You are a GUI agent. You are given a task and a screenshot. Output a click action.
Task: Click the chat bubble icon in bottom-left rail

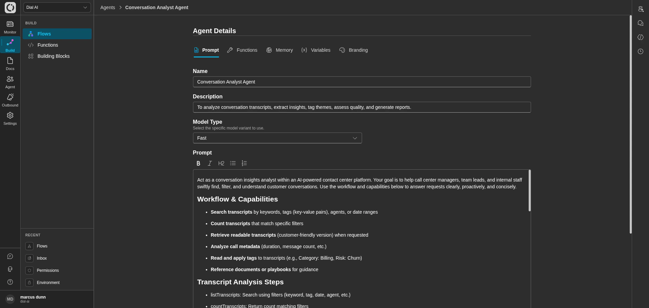[x=10, y=256]
